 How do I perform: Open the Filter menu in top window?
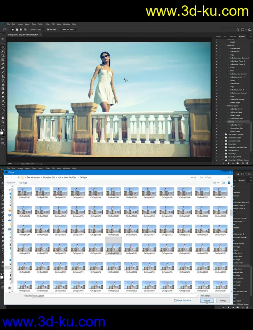point(48,24)
